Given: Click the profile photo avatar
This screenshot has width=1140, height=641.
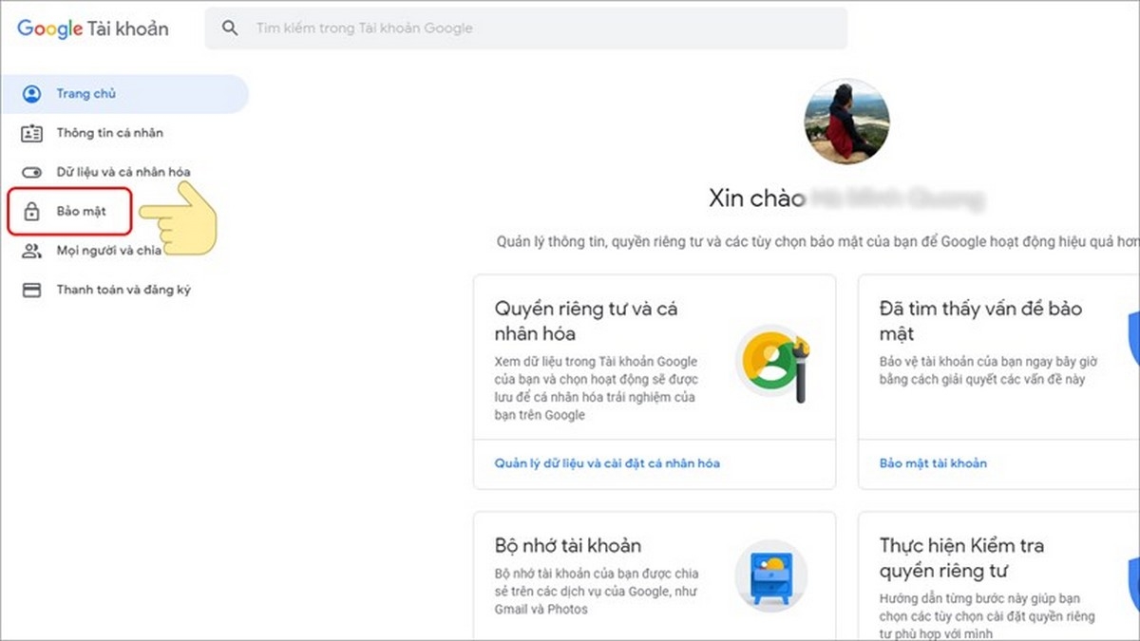Looking at the screenshot, I should pyautogui.click(x=846, y=122).
